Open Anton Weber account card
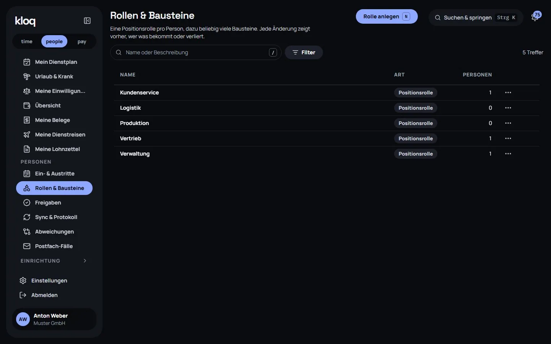 (x=54, y=319)
